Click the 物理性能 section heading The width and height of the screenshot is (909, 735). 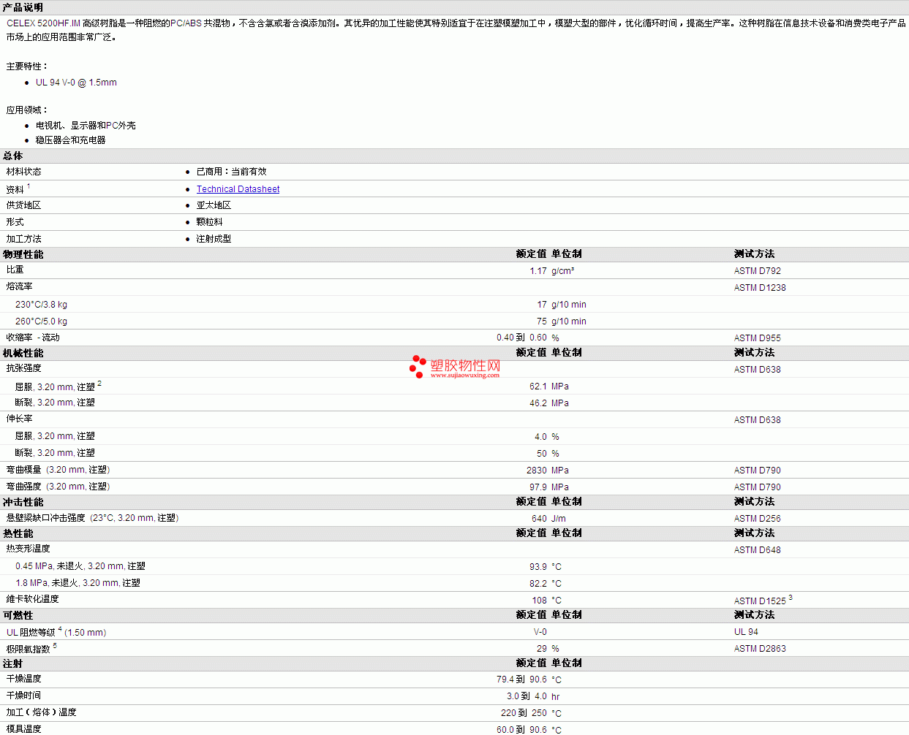pos(23,254)
